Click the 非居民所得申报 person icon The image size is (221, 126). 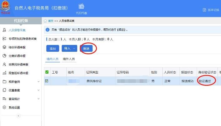4,65
